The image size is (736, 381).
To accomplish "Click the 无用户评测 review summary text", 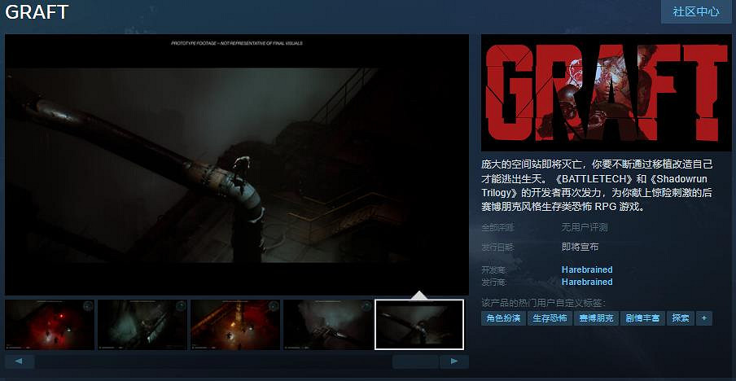I will (x=585, y=228).
